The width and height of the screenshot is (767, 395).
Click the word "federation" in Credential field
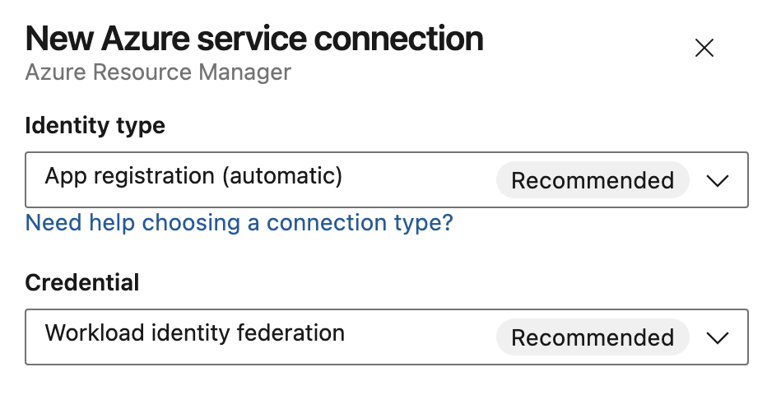(x=291, y=333)
